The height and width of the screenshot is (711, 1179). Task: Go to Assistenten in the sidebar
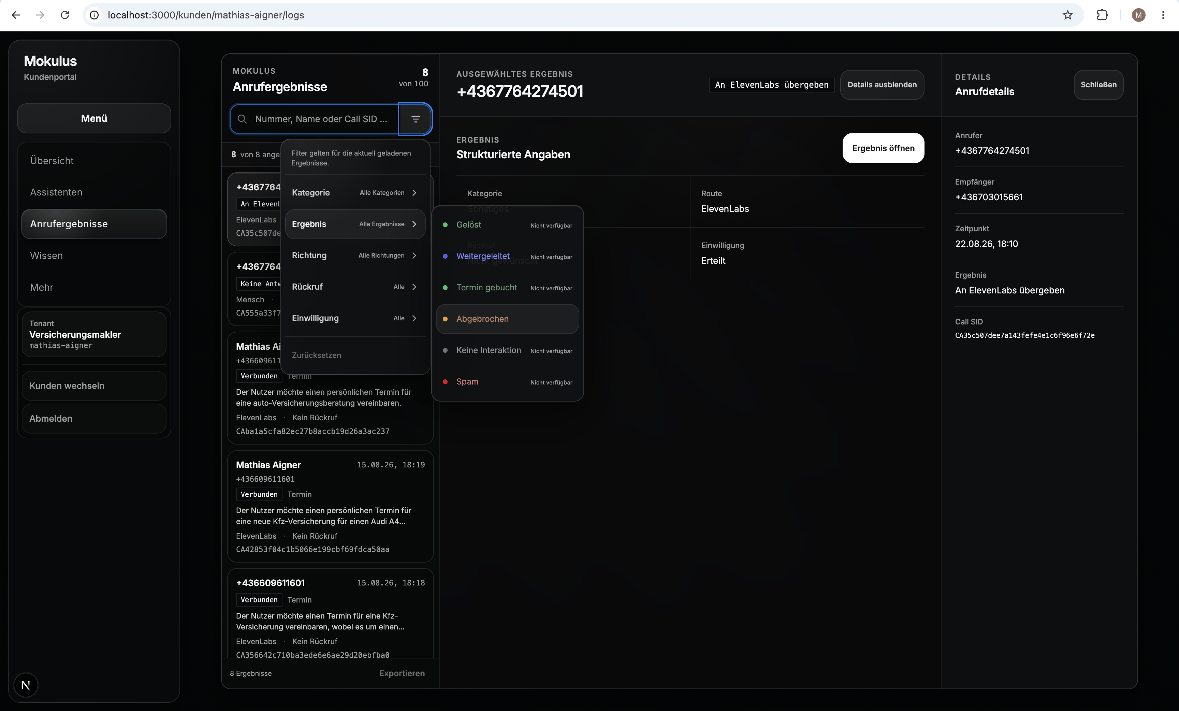(x=94, y=192)
